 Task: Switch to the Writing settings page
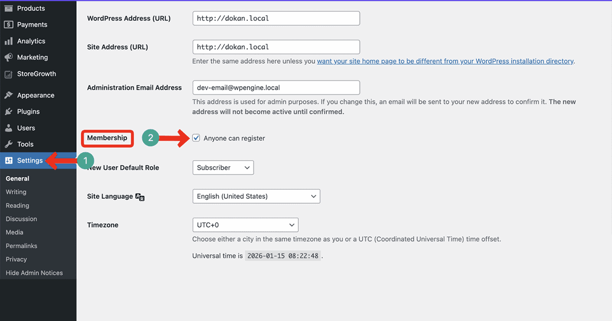point(16,192)
